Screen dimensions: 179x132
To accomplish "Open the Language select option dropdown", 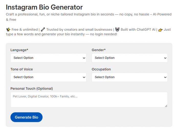I will coord(48,58).
